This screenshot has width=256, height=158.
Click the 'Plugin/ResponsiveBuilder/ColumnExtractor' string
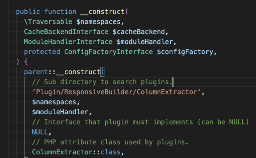click(120, 91)
